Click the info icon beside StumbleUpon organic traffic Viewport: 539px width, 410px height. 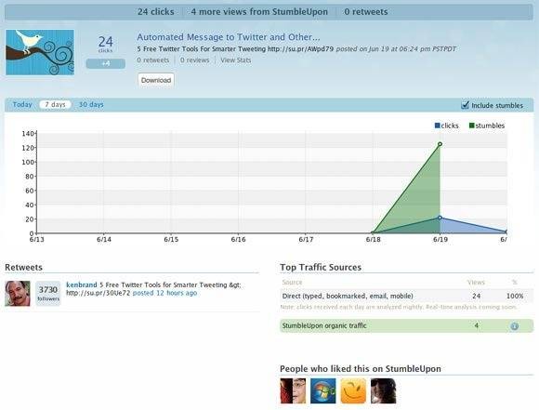point(514,326)
